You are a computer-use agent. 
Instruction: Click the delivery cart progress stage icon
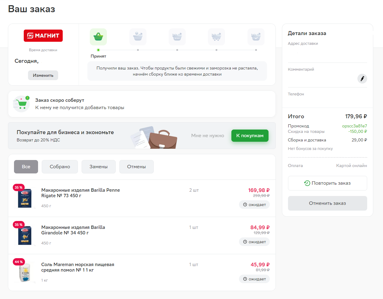[x=216, y=37]
